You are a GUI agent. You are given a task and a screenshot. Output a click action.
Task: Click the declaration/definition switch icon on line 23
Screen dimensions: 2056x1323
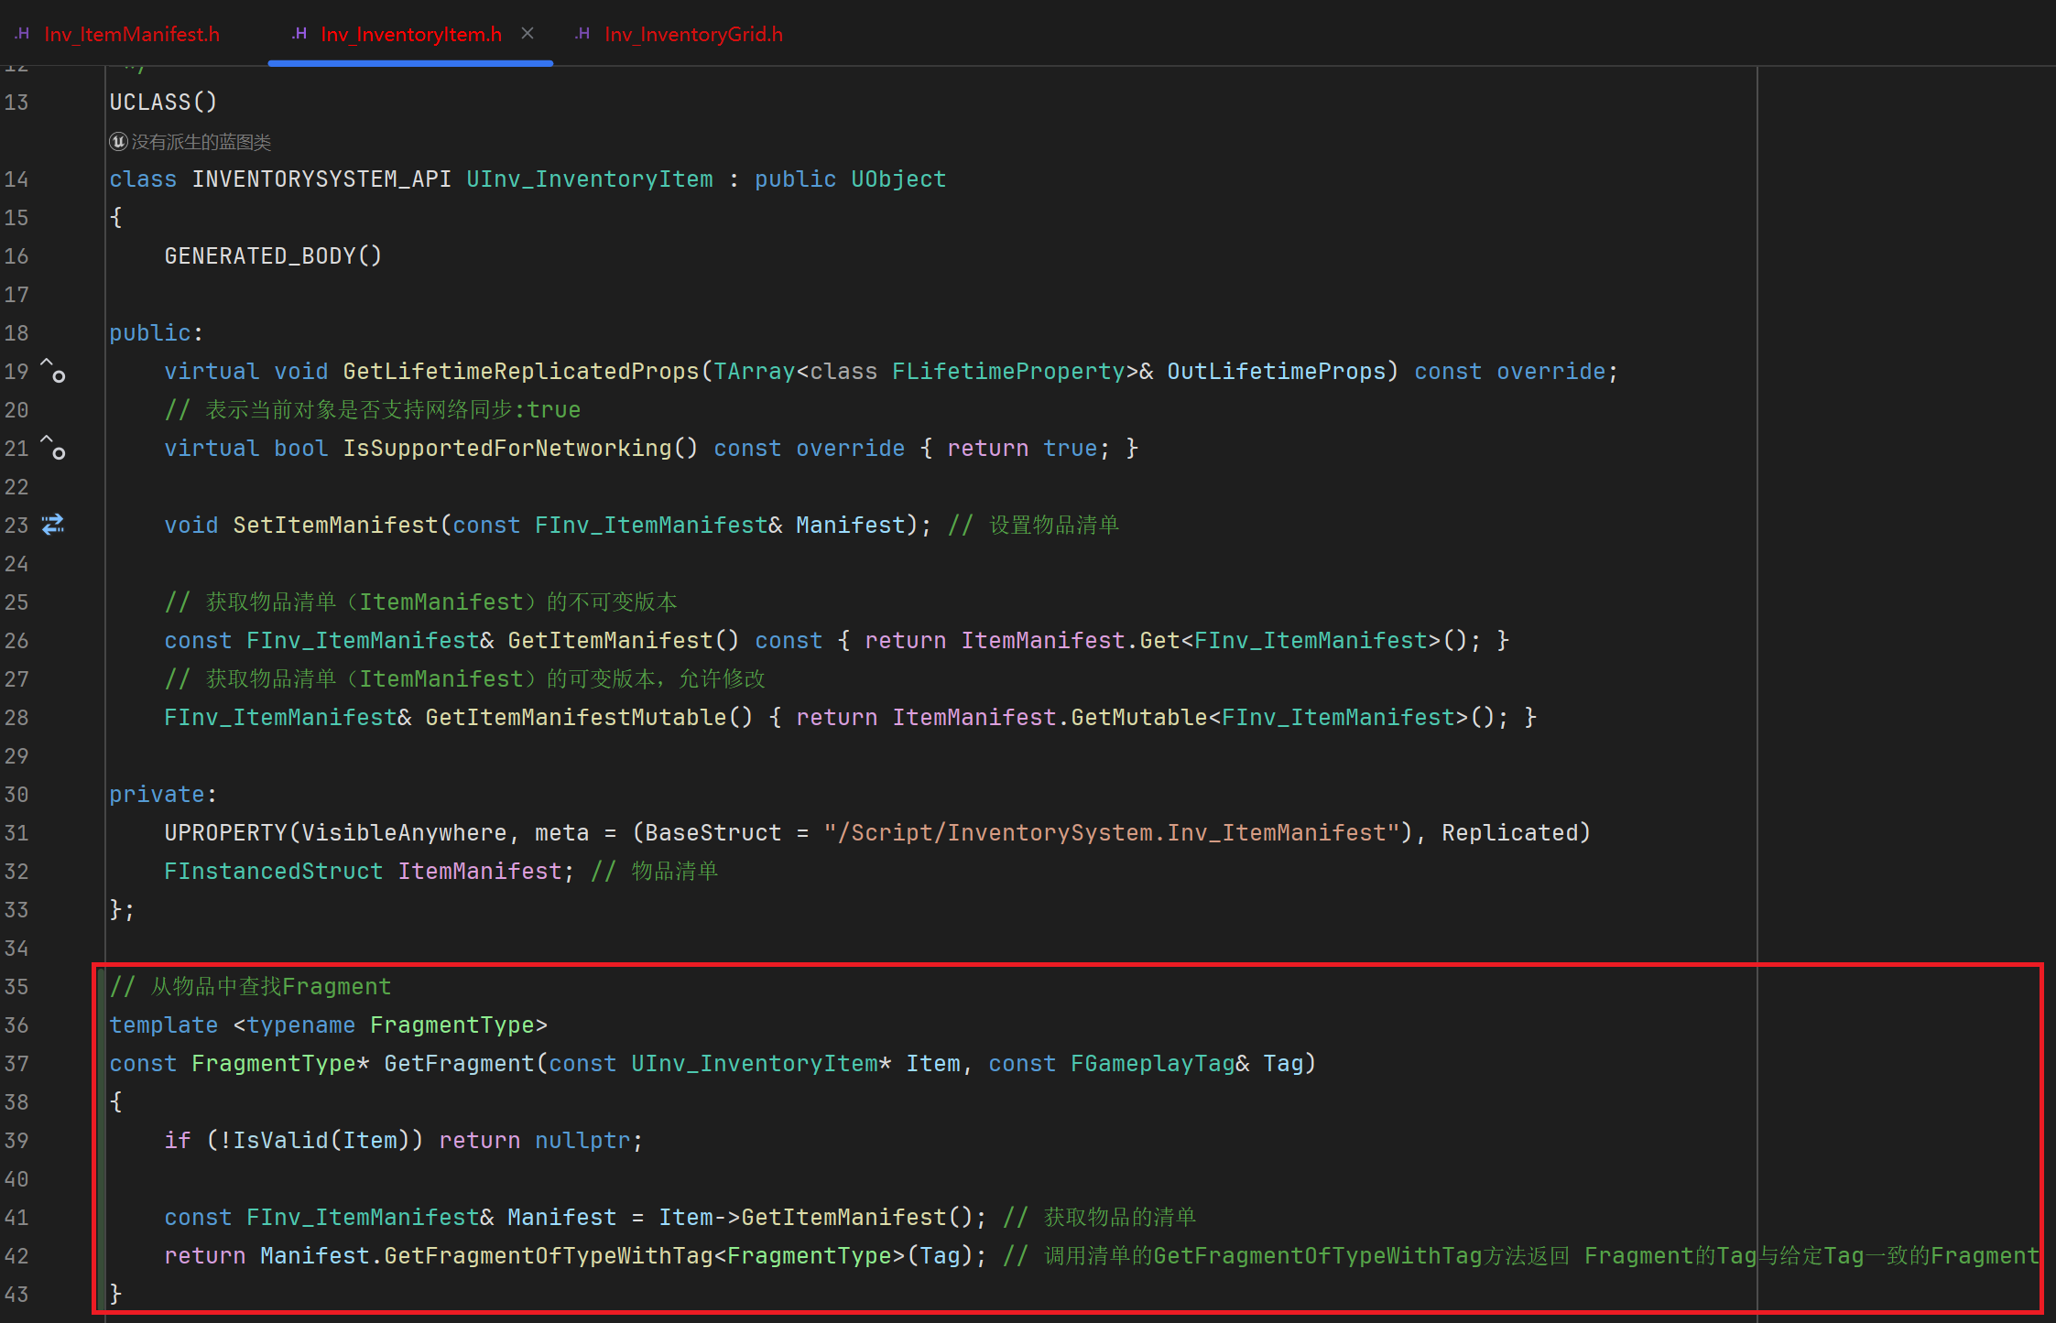pyautogui.click(x=53, y=525)
